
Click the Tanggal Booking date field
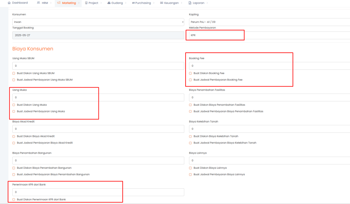pyautogui.click(x=98, y=35)
